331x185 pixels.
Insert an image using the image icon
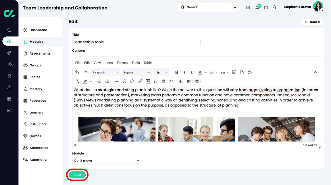point(234,72)
